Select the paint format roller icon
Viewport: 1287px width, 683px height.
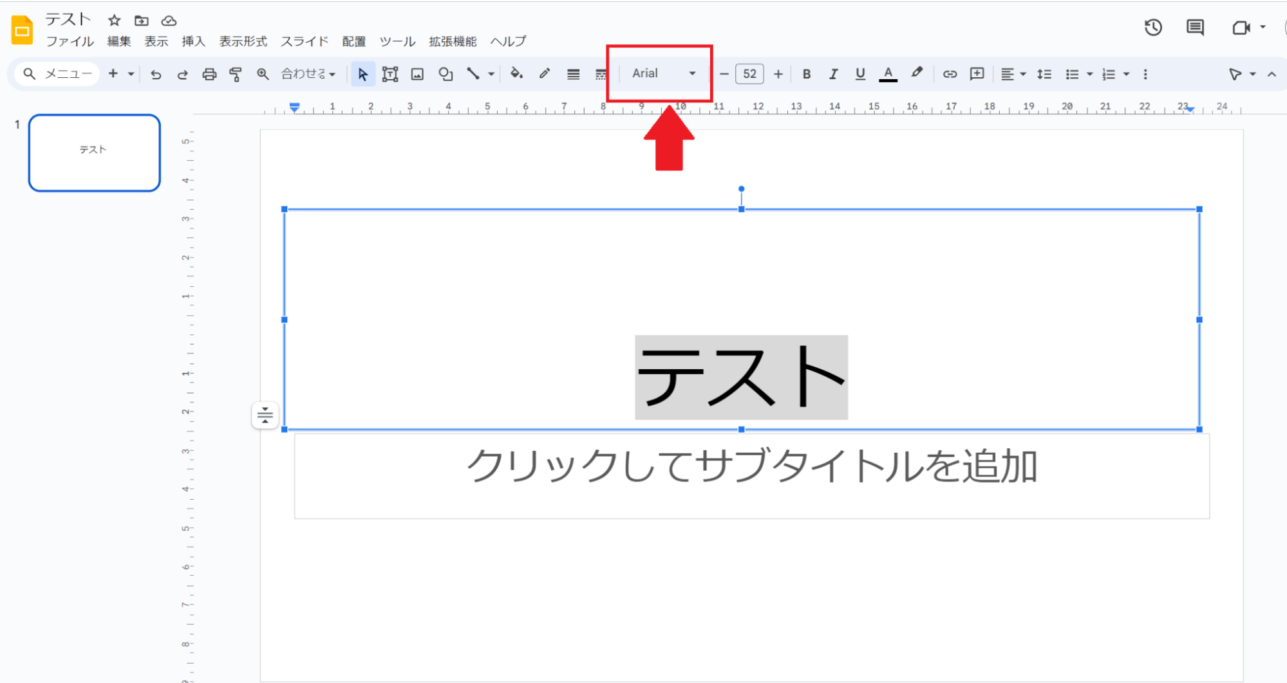pyautogui.click(x=236, y=75)
